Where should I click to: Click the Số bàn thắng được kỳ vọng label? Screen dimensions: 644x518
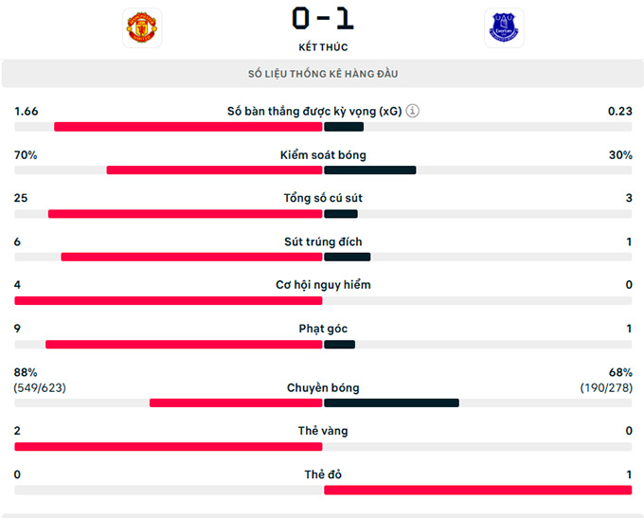tap(314, 111)
